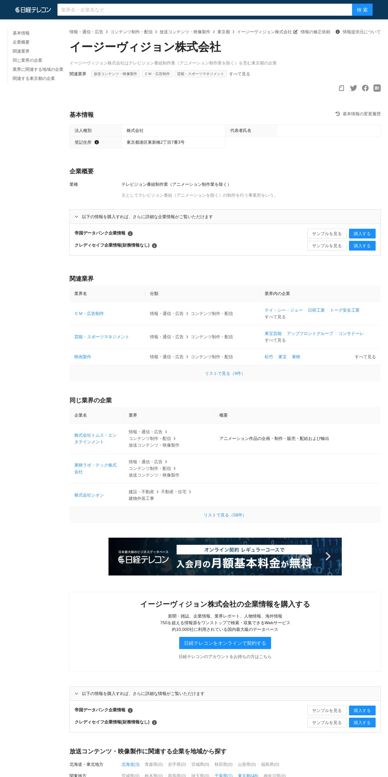This screenshot has height=777, width=388.
Task: Click the arrow on the 日経テレコン banner
Action: (x=328, y=556)
